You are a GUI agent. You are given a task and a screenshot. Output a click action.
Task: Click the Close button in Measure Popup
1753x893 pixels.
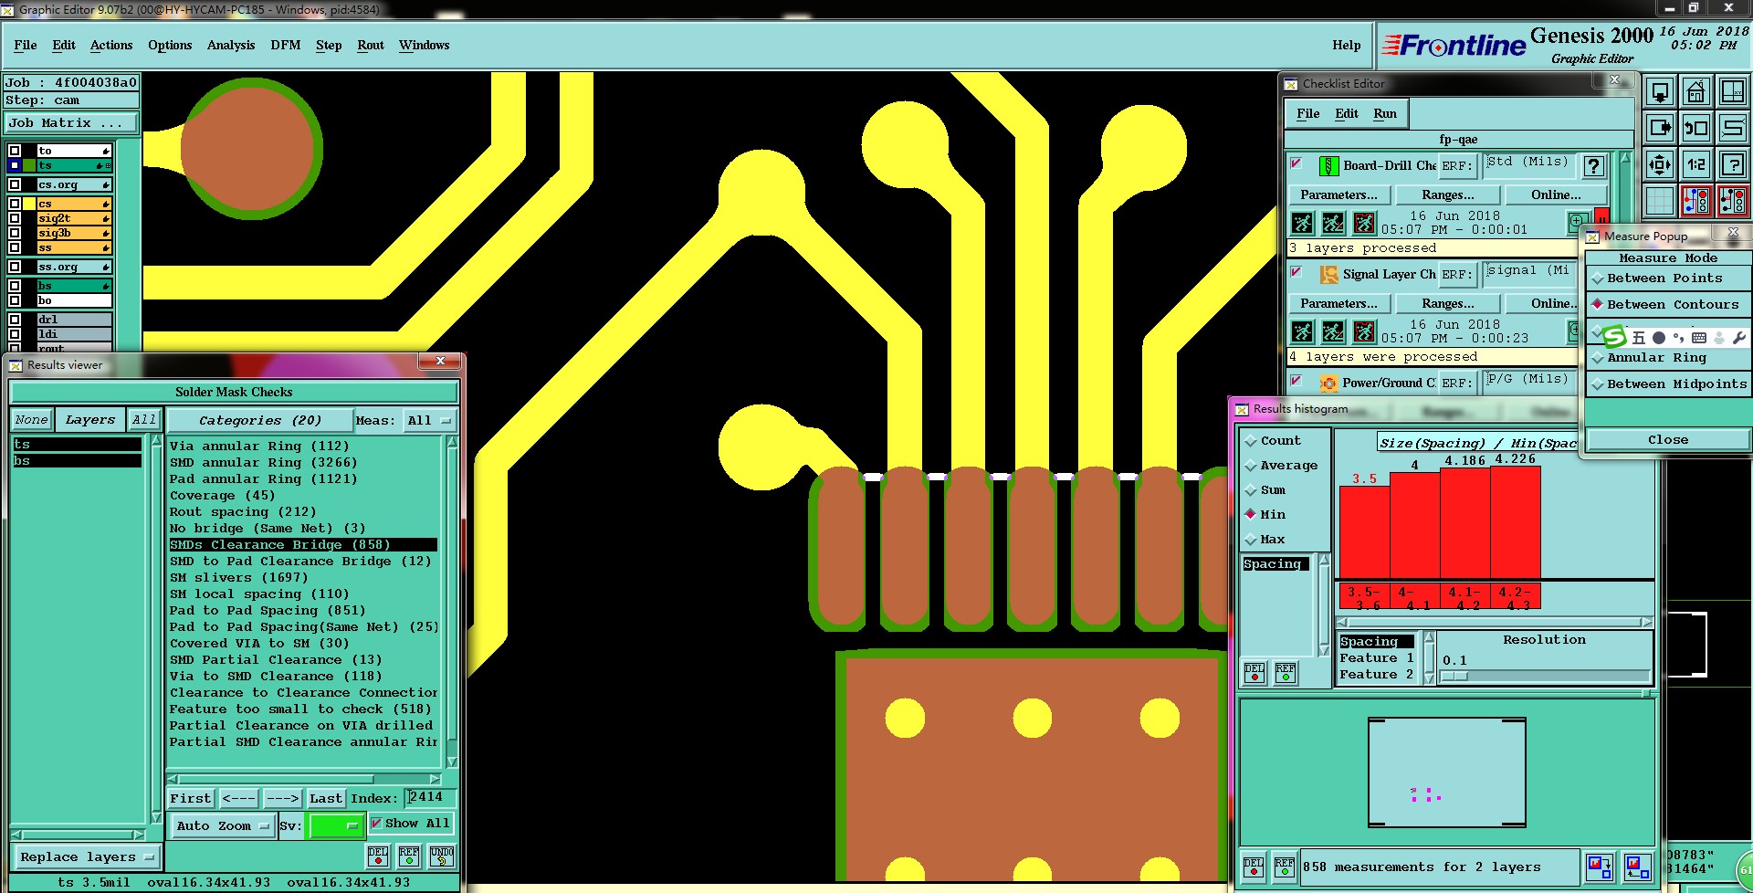click(x=1668, y=440)
